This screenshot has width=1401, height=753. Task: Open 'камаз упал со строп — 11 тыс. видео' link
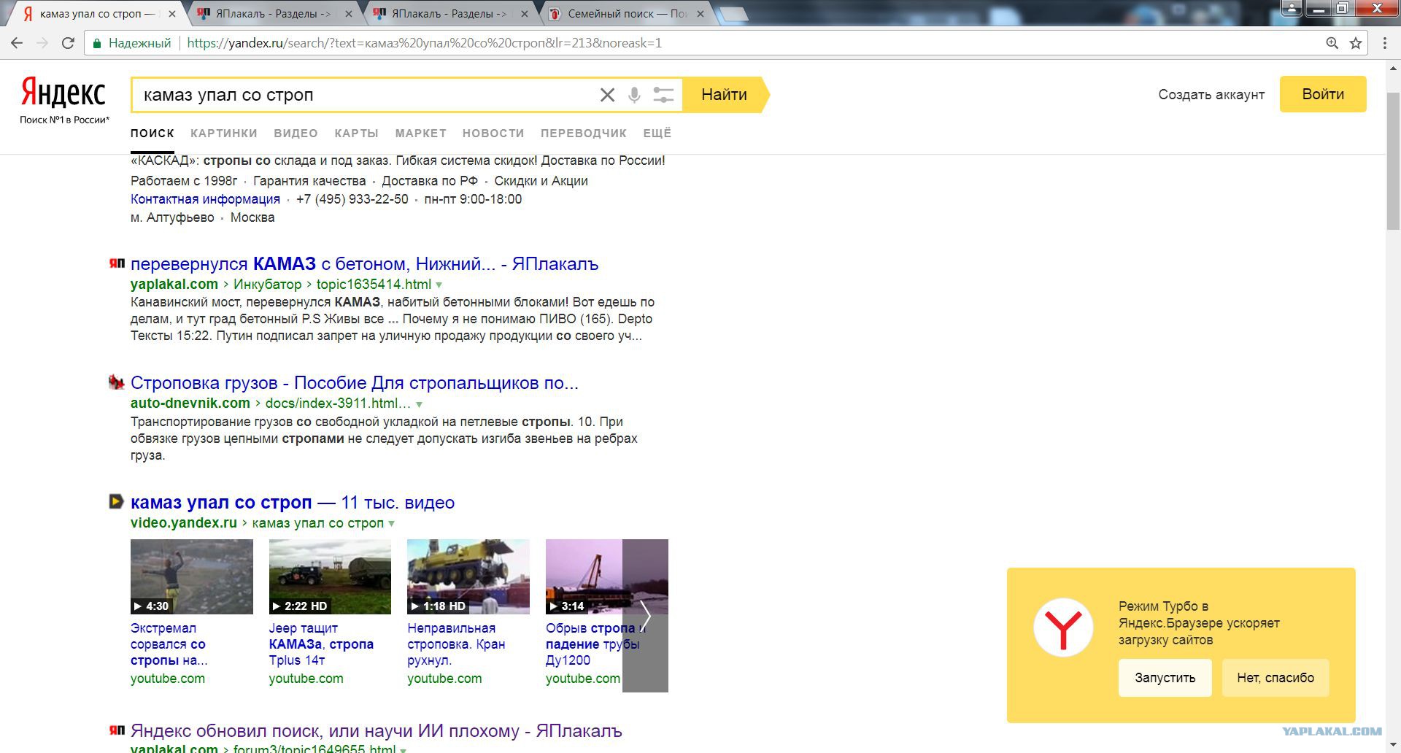click(x=293, y=503)
